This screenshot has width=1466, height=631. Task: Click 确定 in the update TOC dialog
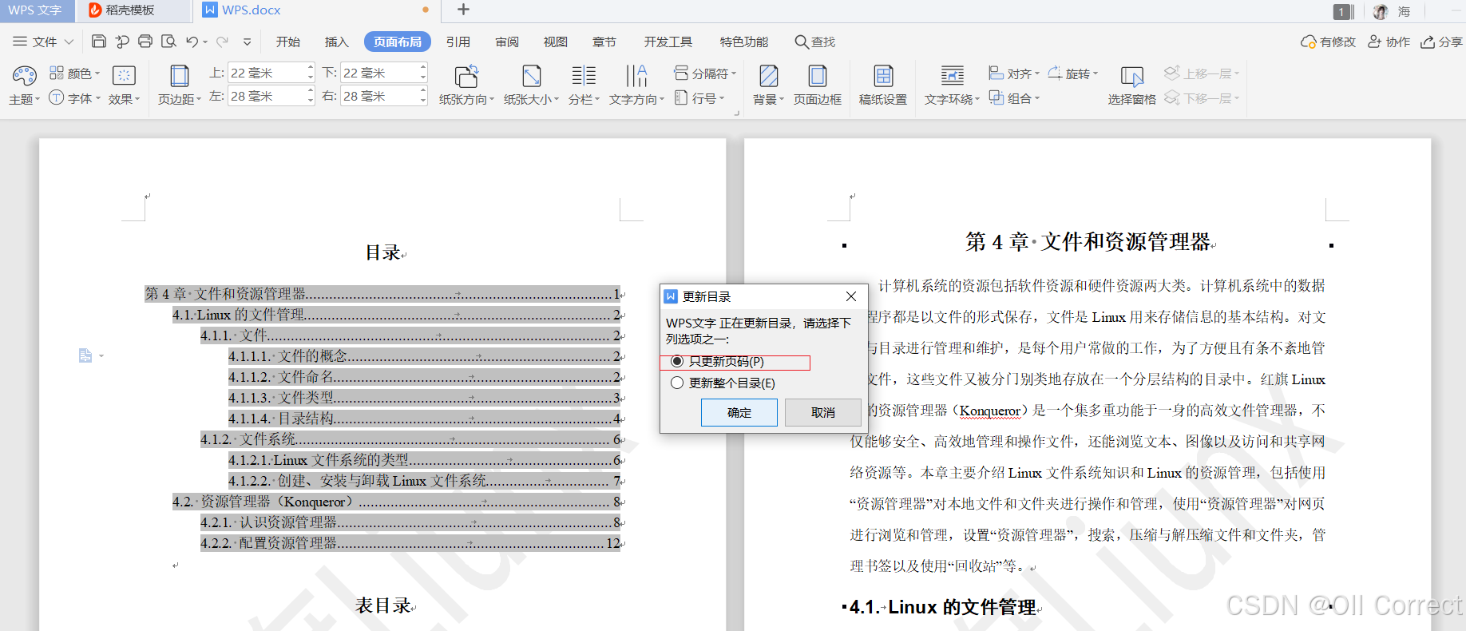pyautogui.click(x=739, y=412)
